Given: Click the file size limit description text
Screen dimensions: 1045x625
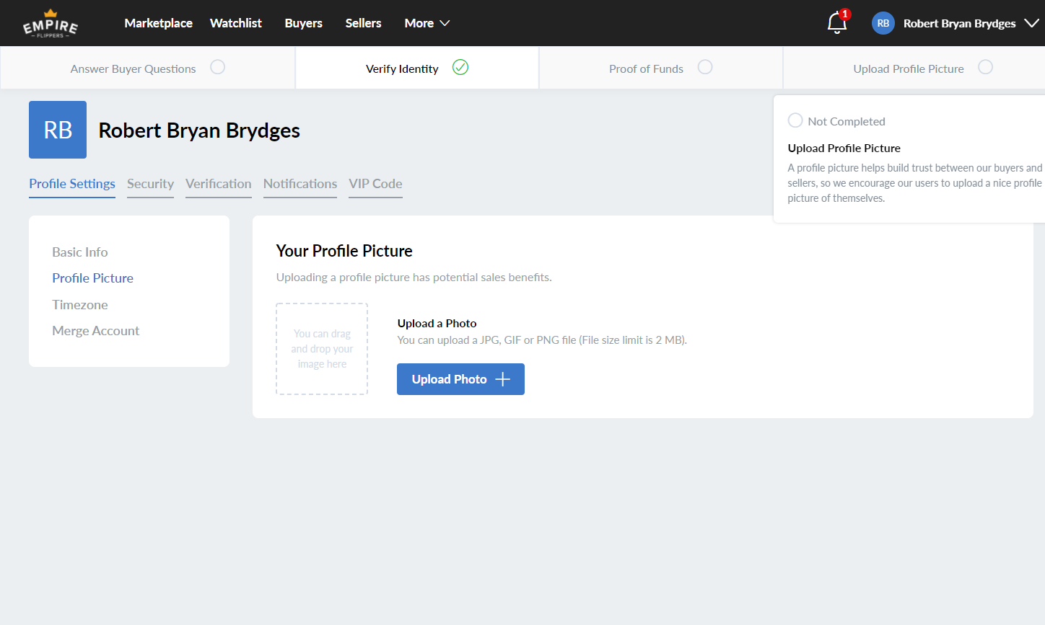Looking at the screenshot, I should [542, 340].
